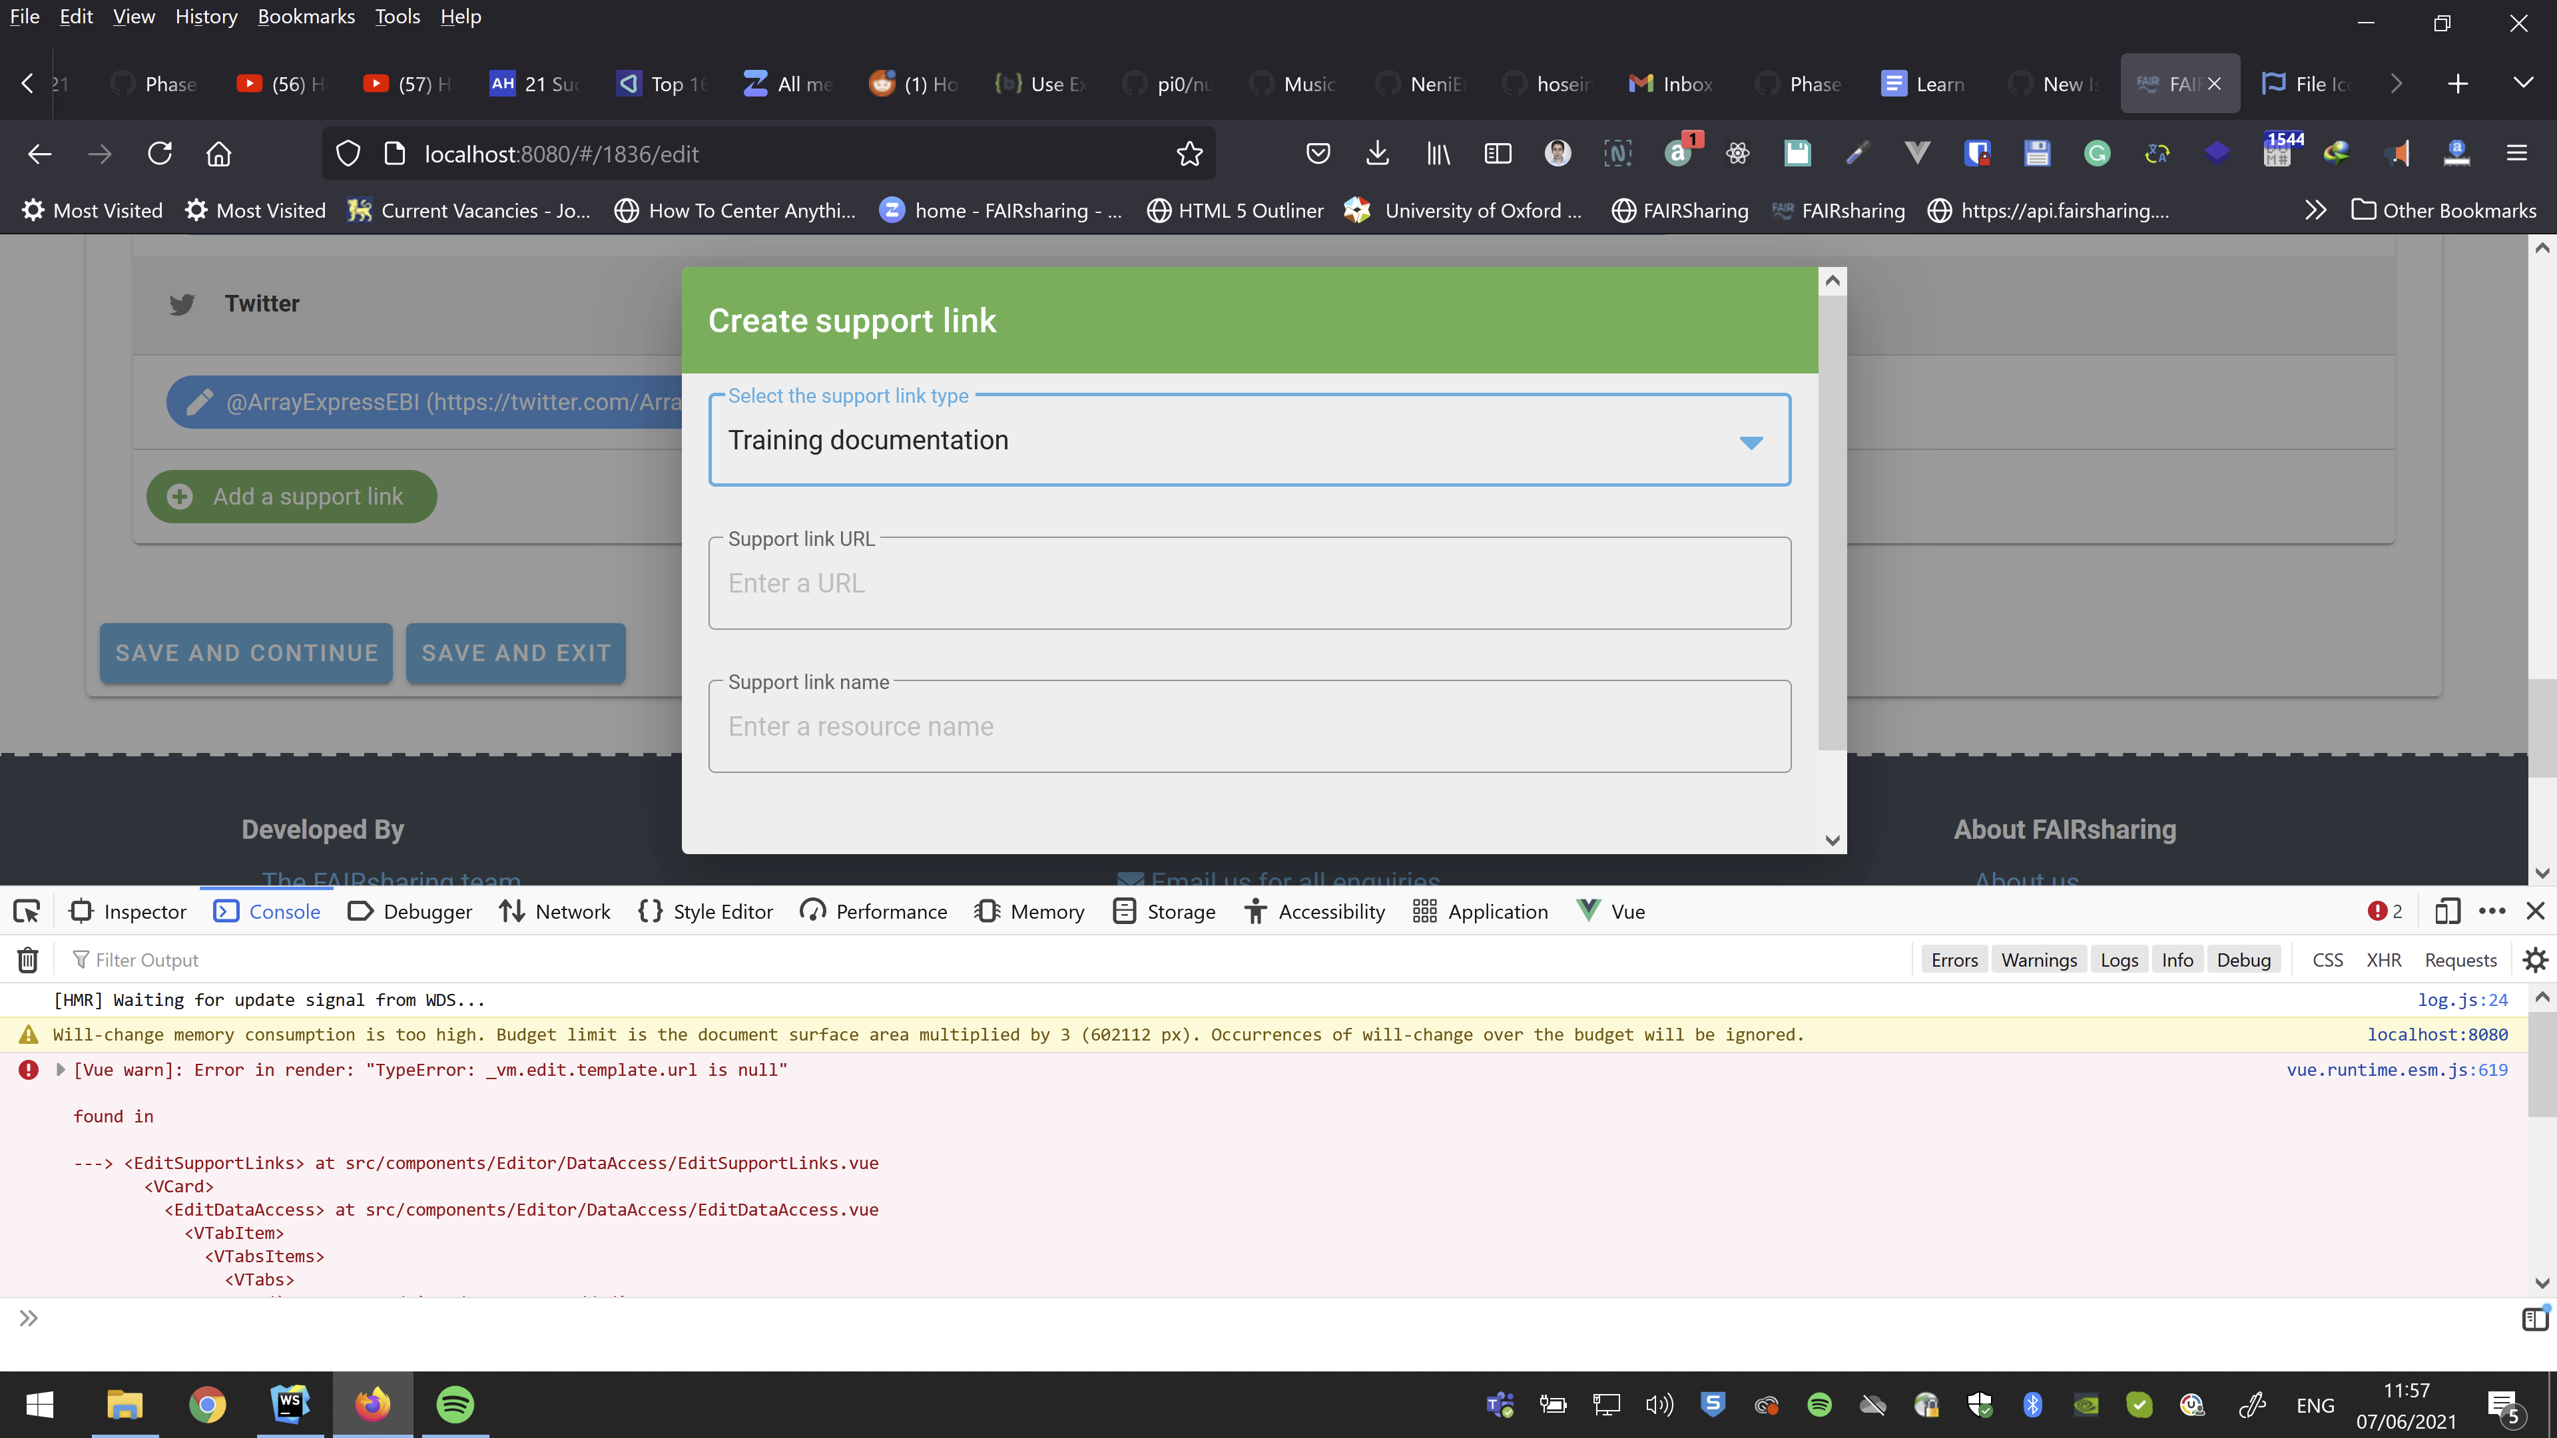2557x1438 pixels.
Task: Save current page to Pocket
Action: coord(1317,153)
